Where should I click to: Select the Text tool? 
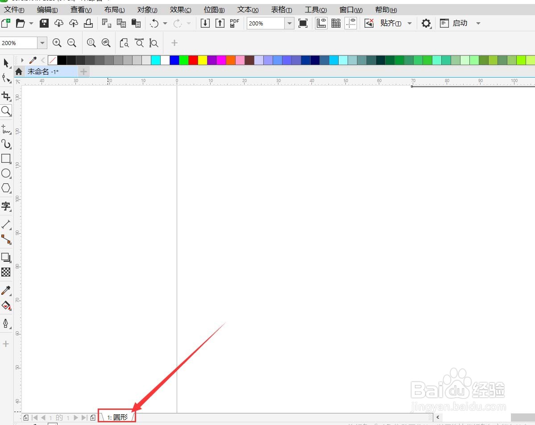6,206
